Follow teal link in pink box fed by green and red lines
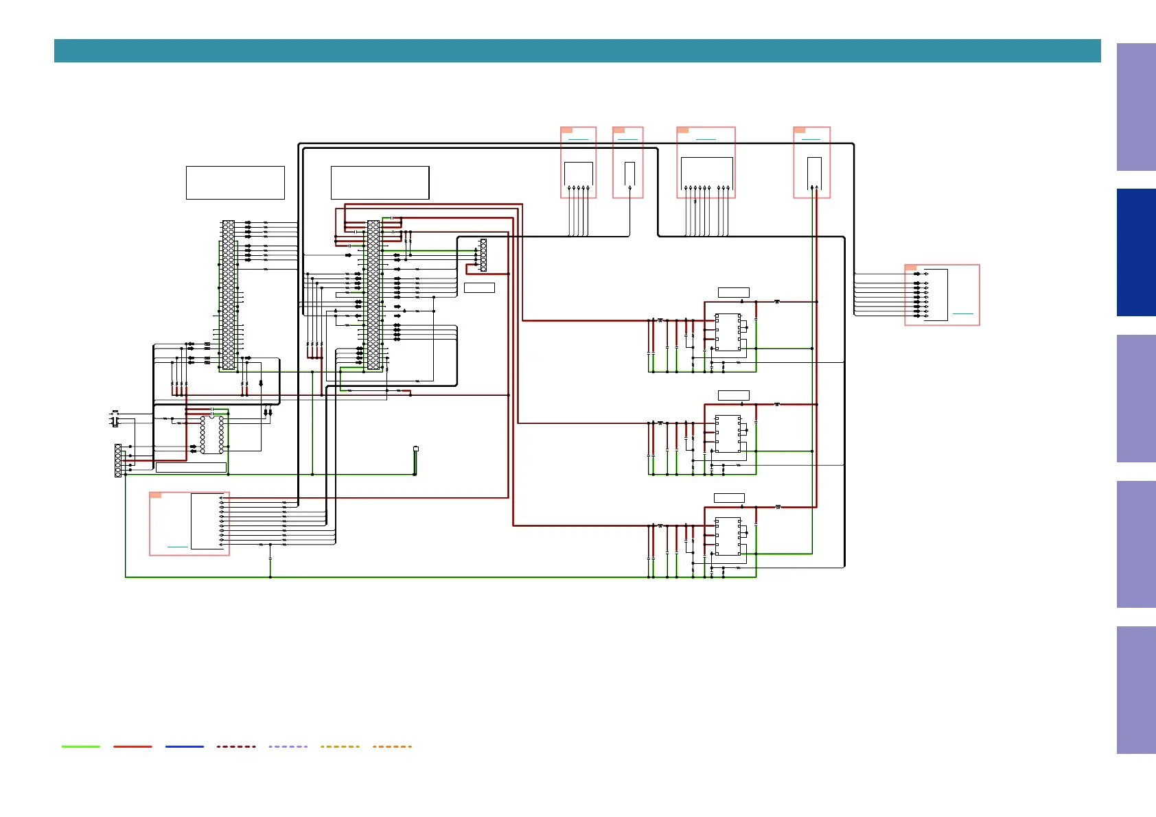 (x=811, y=139)
